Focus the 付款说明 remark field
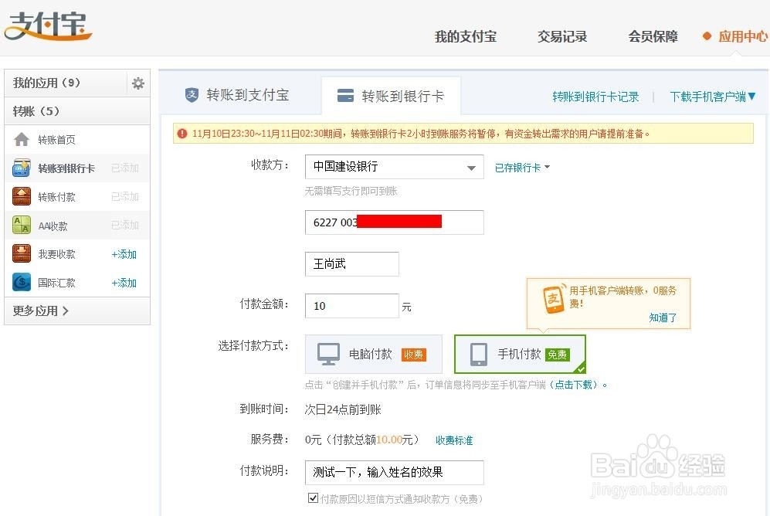 coord(395,472)
